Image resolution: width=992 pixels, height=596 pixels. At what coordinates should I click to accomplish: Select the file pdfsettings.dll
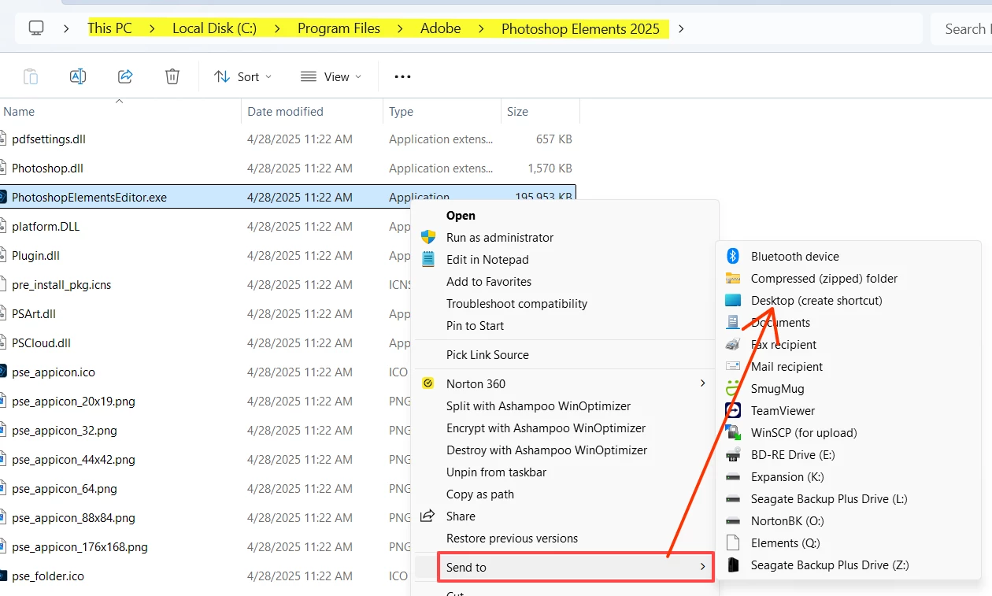coord(49,139)
